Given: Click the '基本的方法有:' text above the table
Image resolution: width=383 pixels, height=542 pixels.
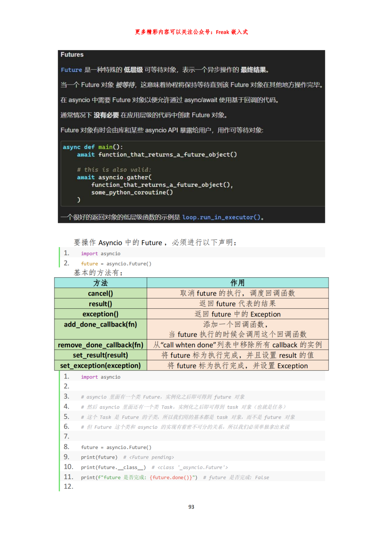Looking at the screenshot, I should [98, 273].
